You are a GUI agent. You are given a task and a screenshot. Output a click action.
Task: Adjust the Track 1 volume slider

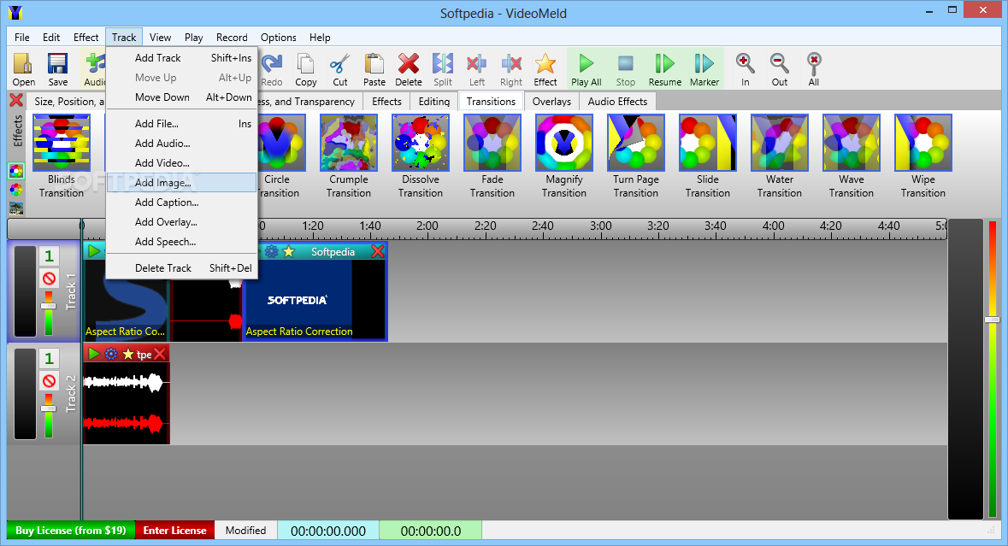point(48,307)
